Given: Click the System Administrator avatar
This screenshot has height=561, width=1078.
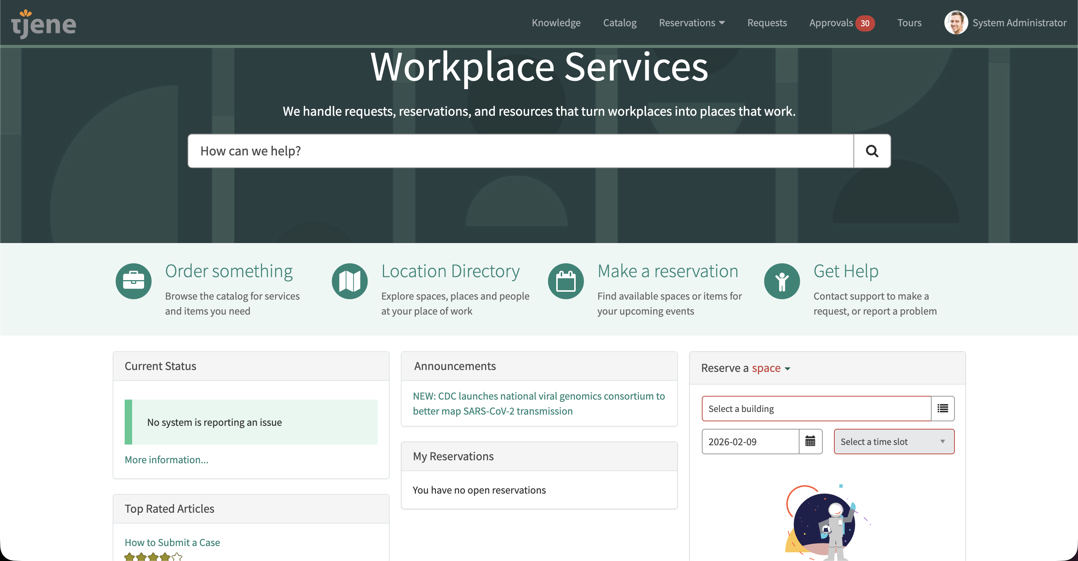Looking at the screenshot, I should tap(956, 22).
